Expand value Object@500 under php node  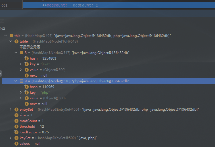(x=21, y=98)
